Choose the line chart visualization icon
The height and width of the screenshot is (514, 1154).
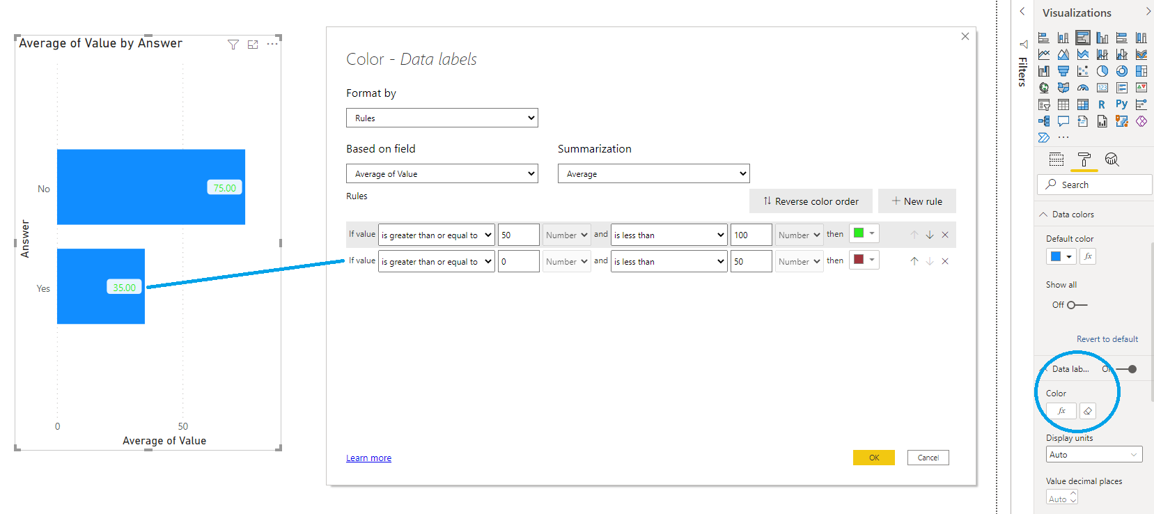tap(1044, 54)
